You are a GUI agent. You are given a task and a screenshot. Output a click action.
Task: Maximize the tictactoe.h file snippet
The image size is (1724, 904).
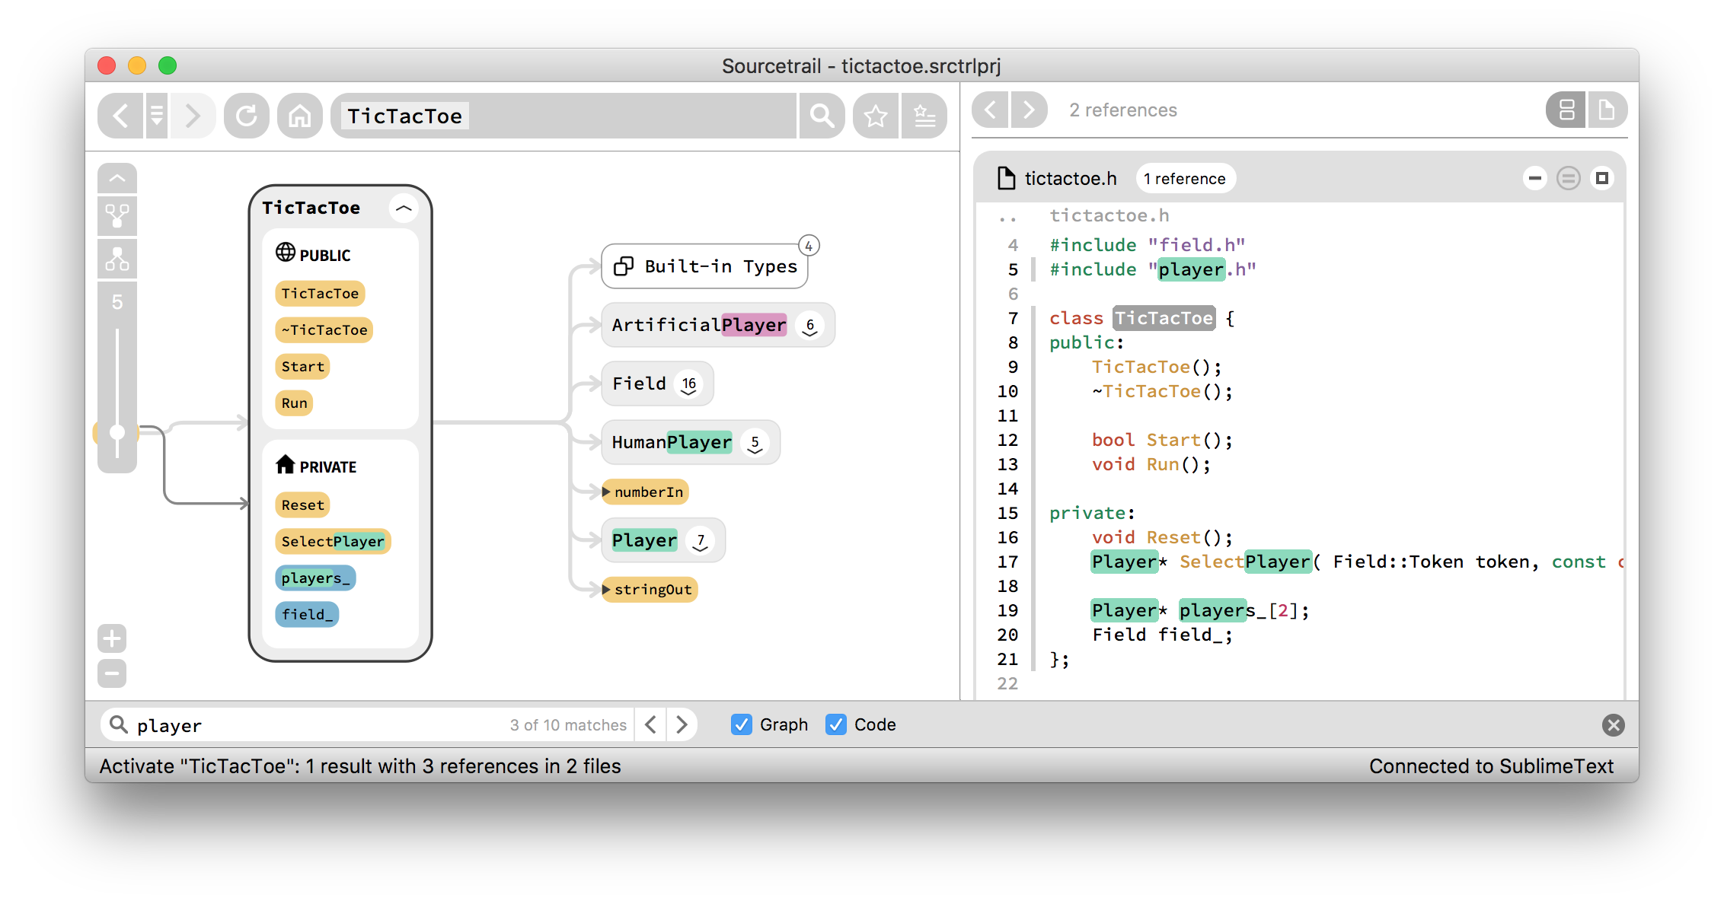[1602, 178]
